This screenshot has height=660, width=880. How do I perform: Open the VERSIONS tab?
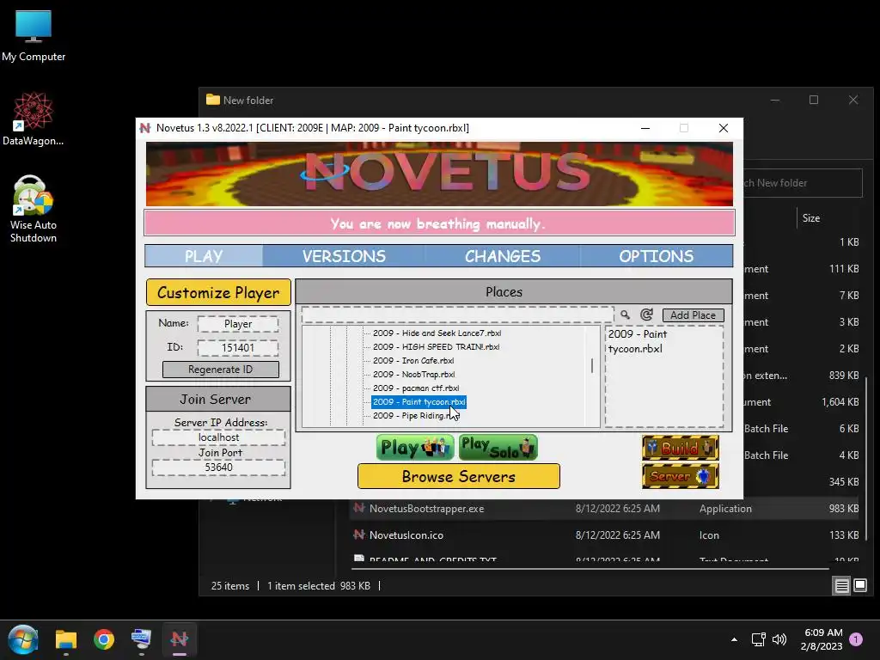[344, 256]
